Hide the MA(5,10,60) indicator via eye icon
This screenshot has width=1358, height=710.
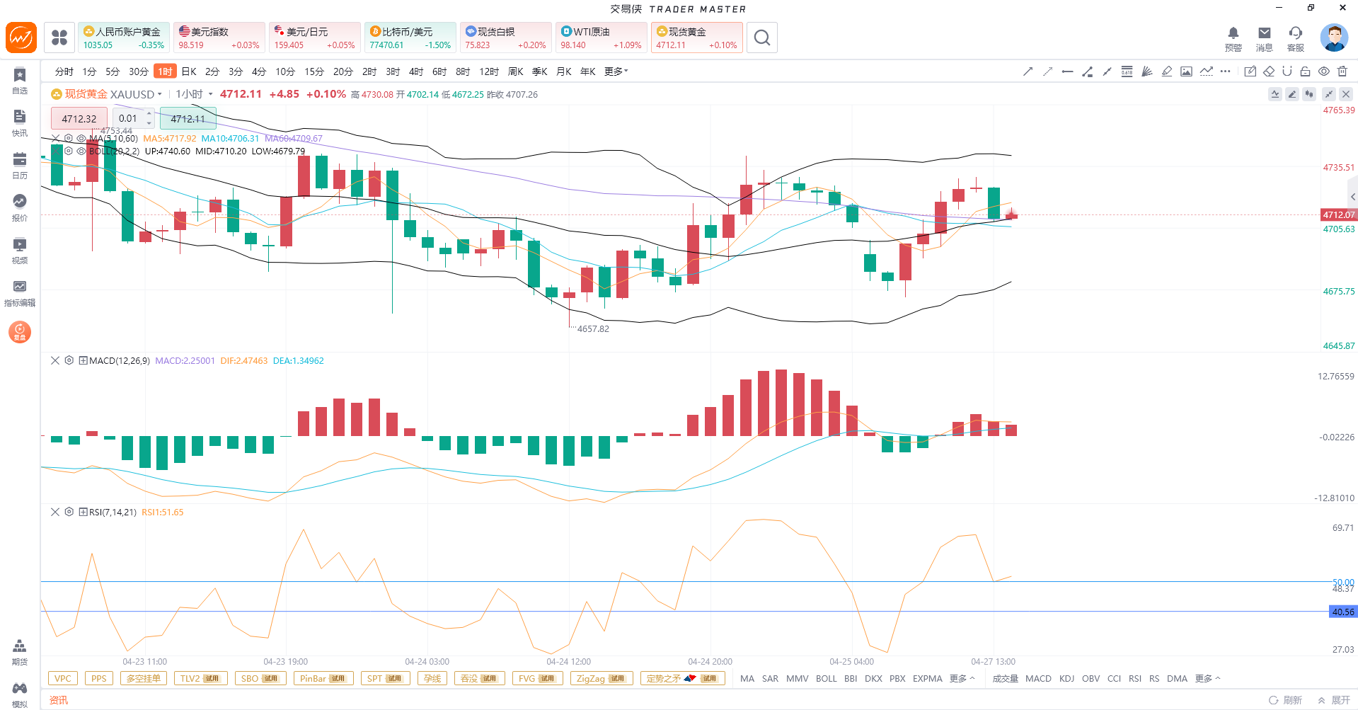click(x=81, y=139)
